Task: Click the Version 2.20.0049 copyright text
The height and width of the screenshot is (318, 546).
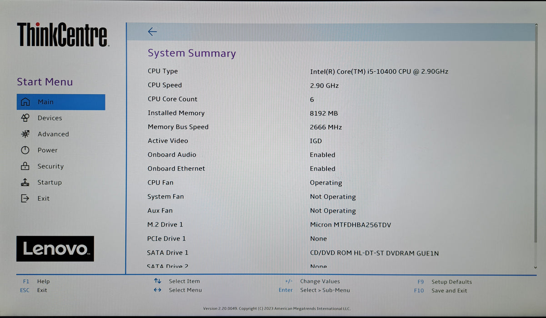Action: [277, 309]
